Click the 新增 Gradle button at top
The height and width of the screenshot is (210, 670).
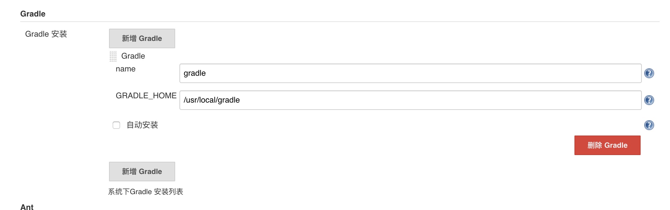pyautogui.click(x=142, y=38)
